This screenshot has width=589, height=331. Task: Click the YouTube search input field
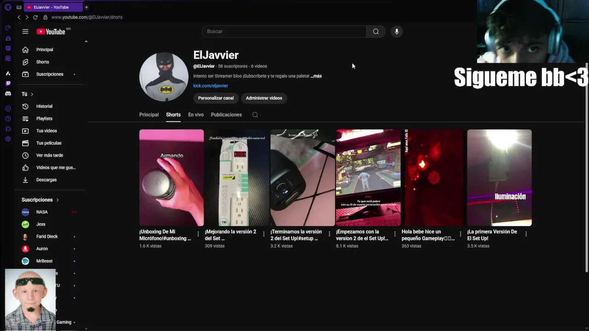pos(284,31)
